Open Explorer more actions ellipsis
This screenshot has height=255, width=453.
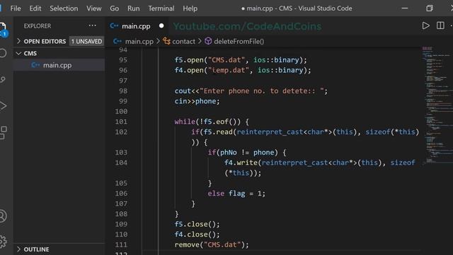tap(93, 25)
